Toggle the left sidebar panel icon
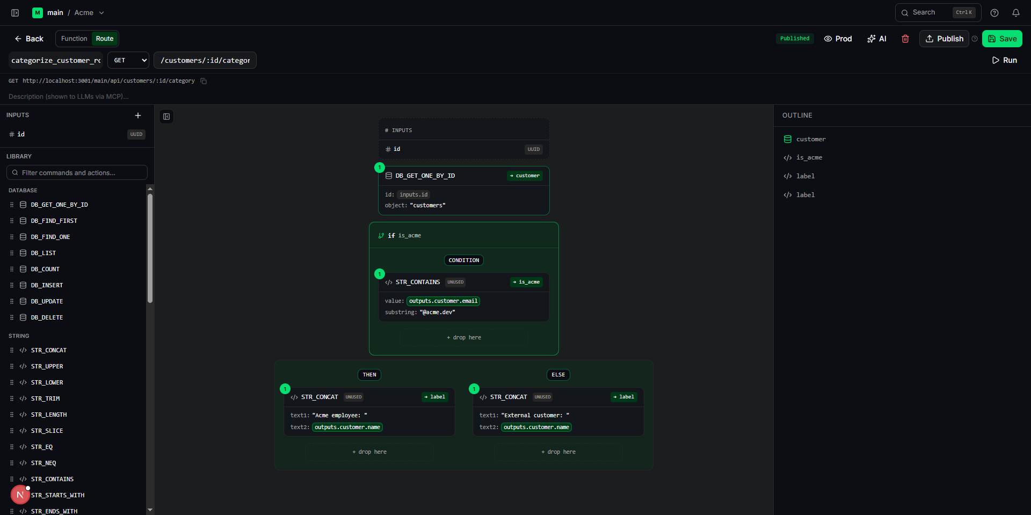The width and height of the screenshot is (1031, 515). (15, 13)
